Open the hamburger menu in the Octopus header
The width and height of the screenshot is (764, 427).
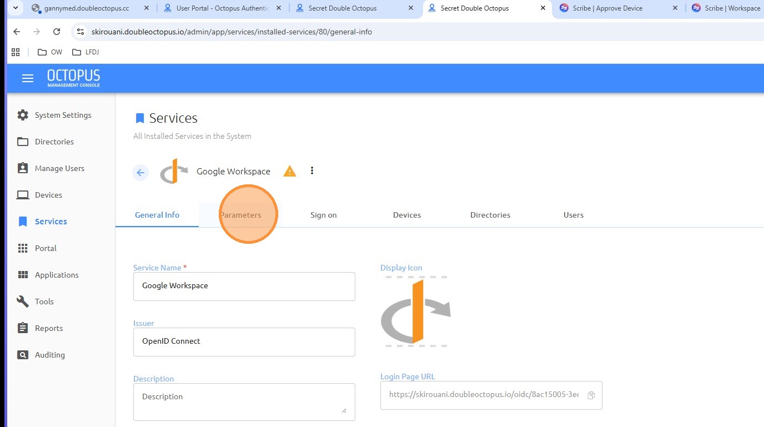coord(28,78)
